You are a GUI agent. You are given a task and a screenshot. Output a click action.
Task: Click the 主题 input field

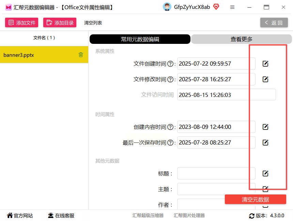click(x=216, y=189)
